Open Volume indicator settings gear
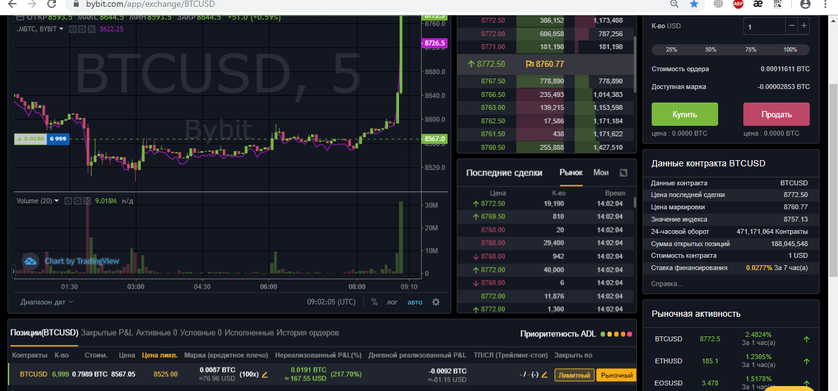The width and height of the screenshot is (838, 391). tap(77, 201)
